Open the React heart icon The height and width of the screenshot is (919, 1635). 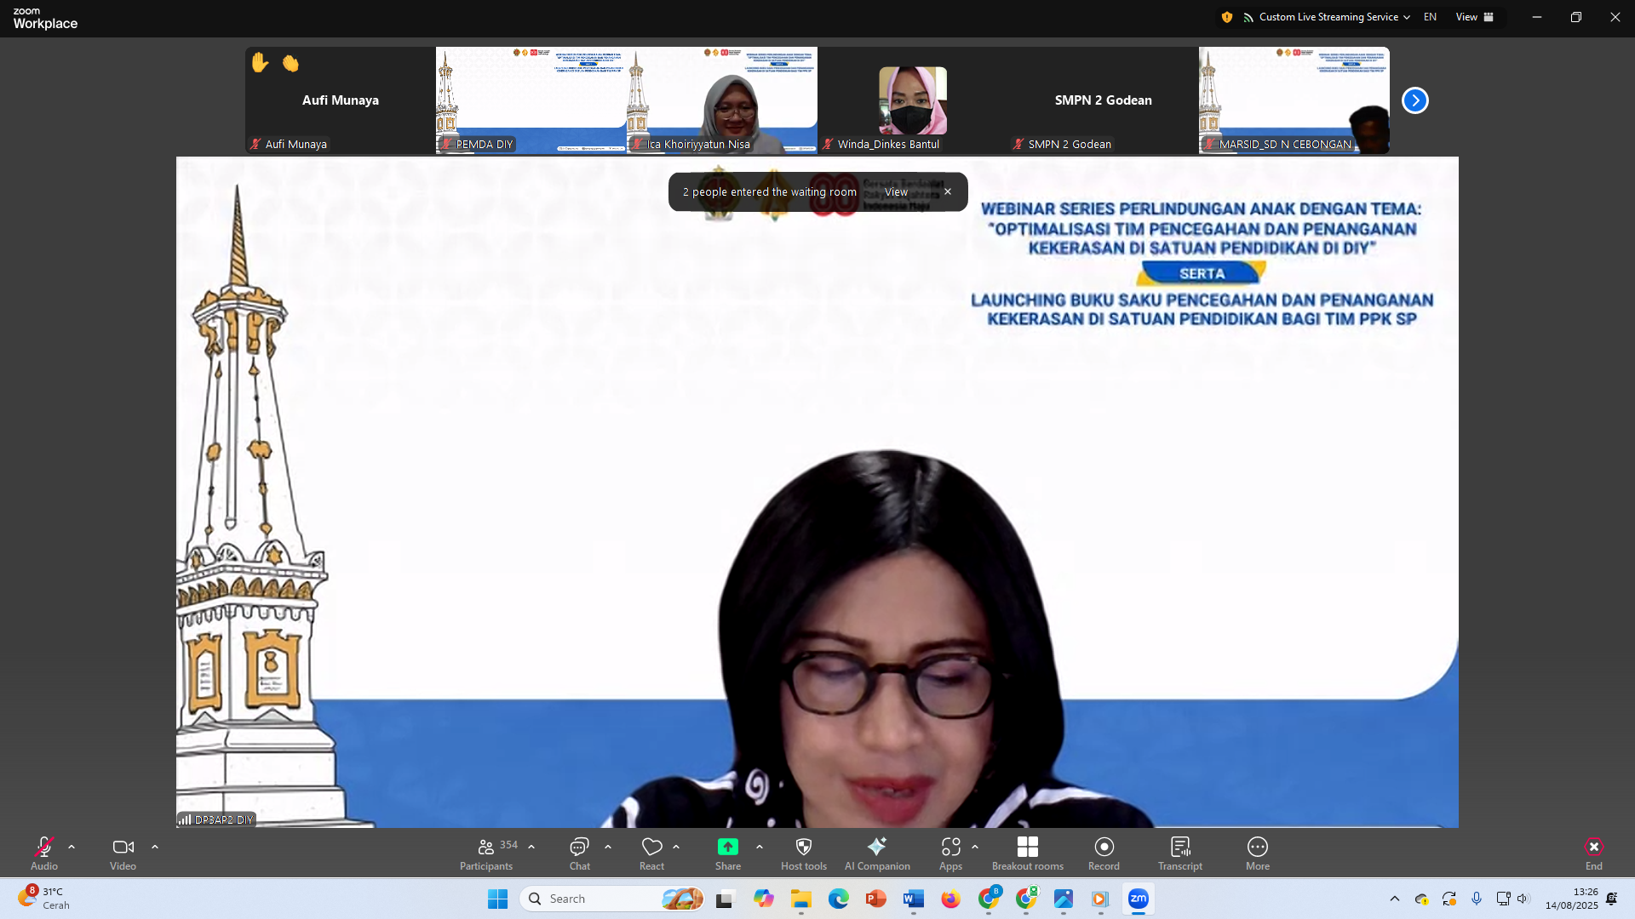click(x=651, y=847)
